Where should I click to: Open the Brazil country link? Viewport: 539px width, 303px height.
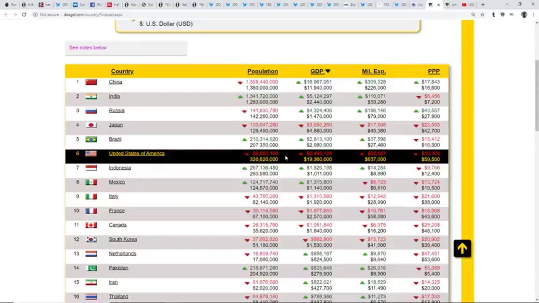coord(115,139)
